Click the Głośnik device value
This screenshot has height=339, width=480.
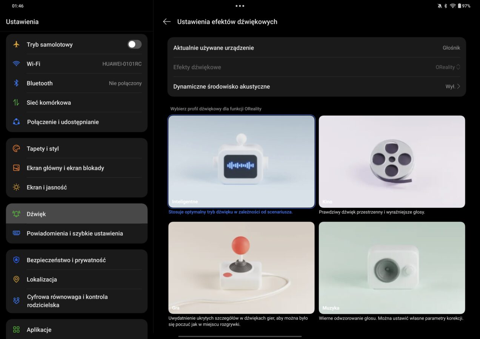tap(451, 48)
